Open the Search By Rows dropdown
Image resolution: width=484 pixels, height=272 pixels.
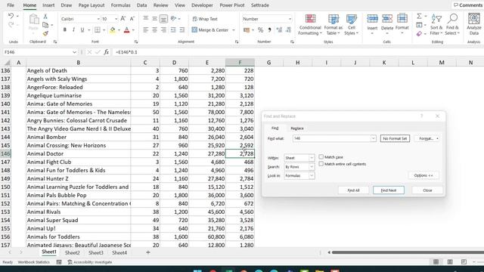click(312, 166)
